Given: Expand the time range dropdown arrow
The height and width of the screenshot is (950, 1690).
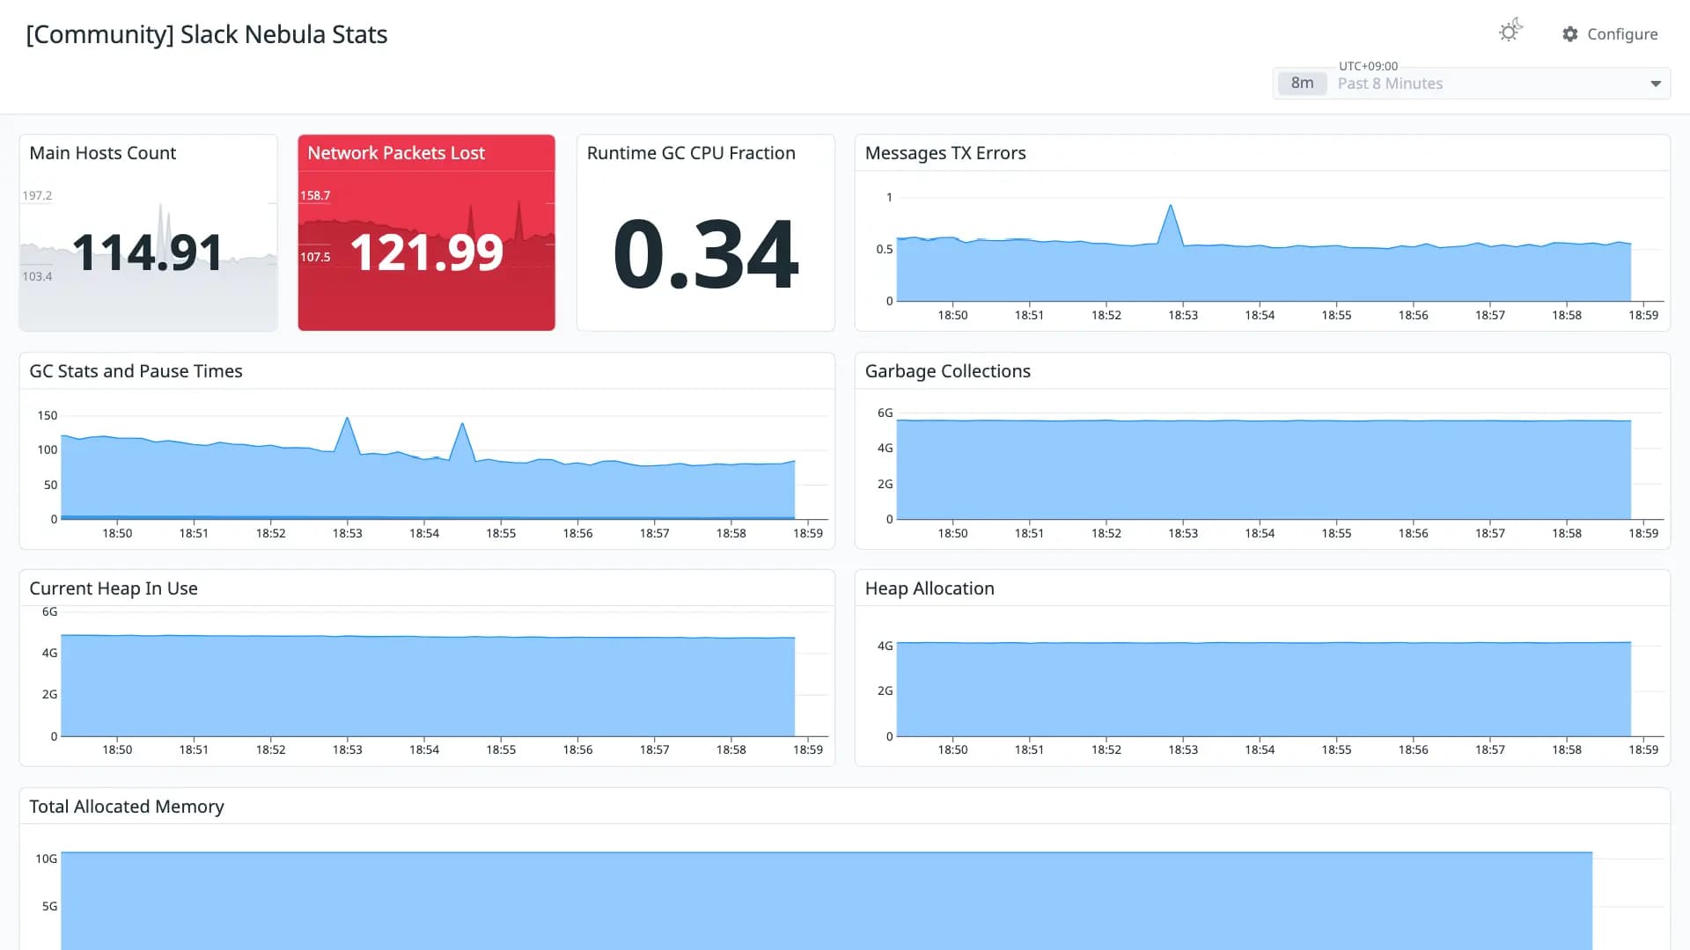Looking at the screenshot, I should coord(1655,84).
